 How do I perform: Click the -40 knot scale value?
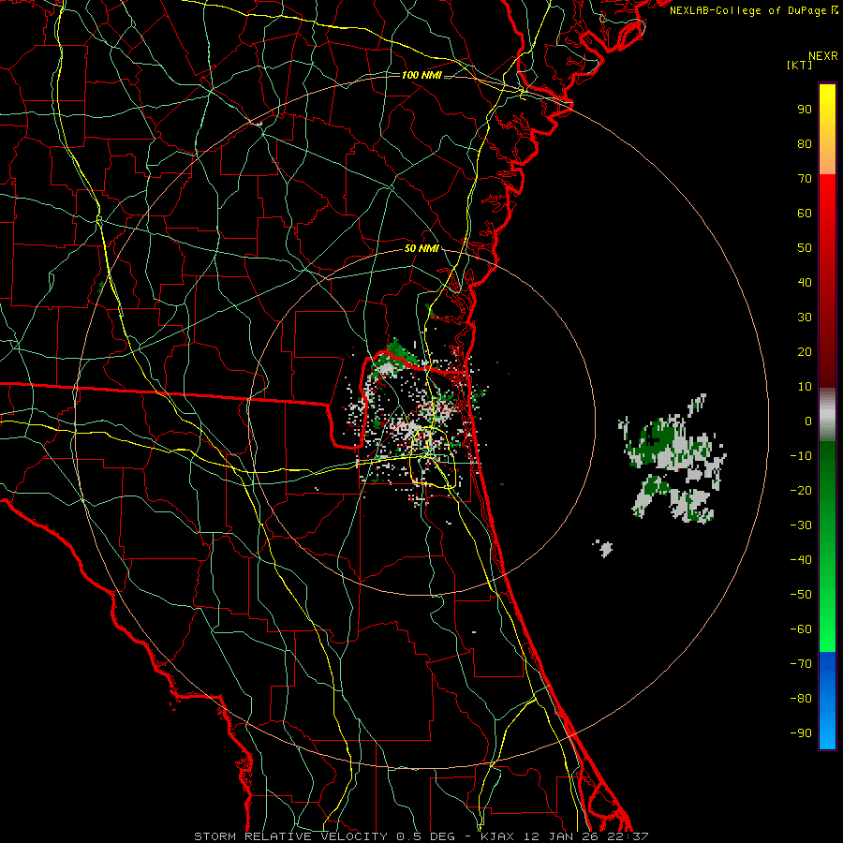pyautogui.click(x=801, y=560)
